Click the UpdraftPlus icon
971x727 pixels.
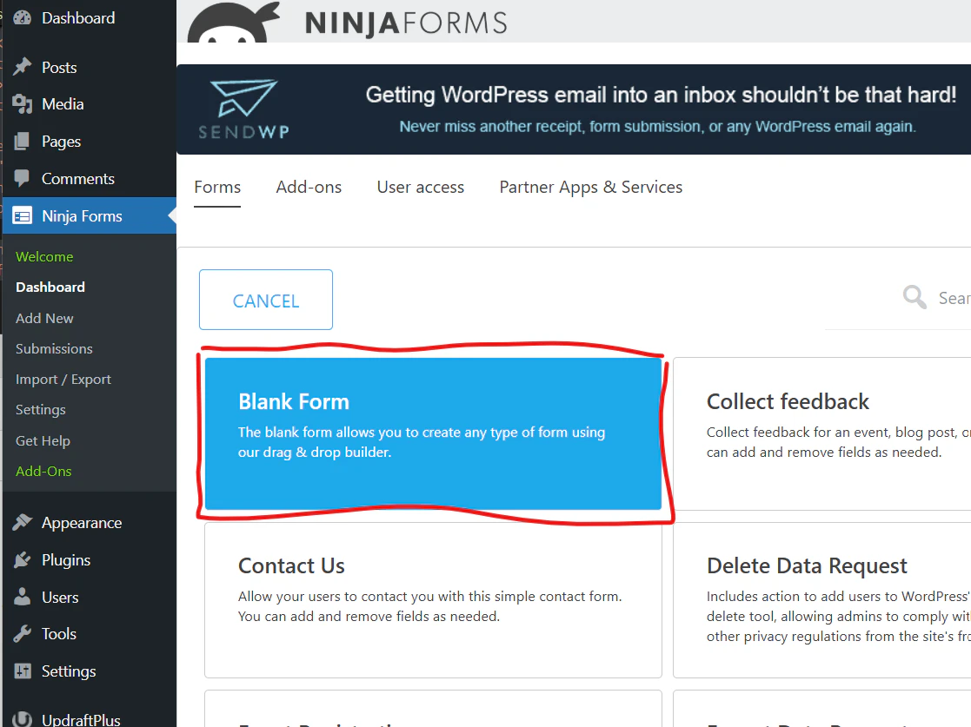pyautogui.click(x=23, y=719)
